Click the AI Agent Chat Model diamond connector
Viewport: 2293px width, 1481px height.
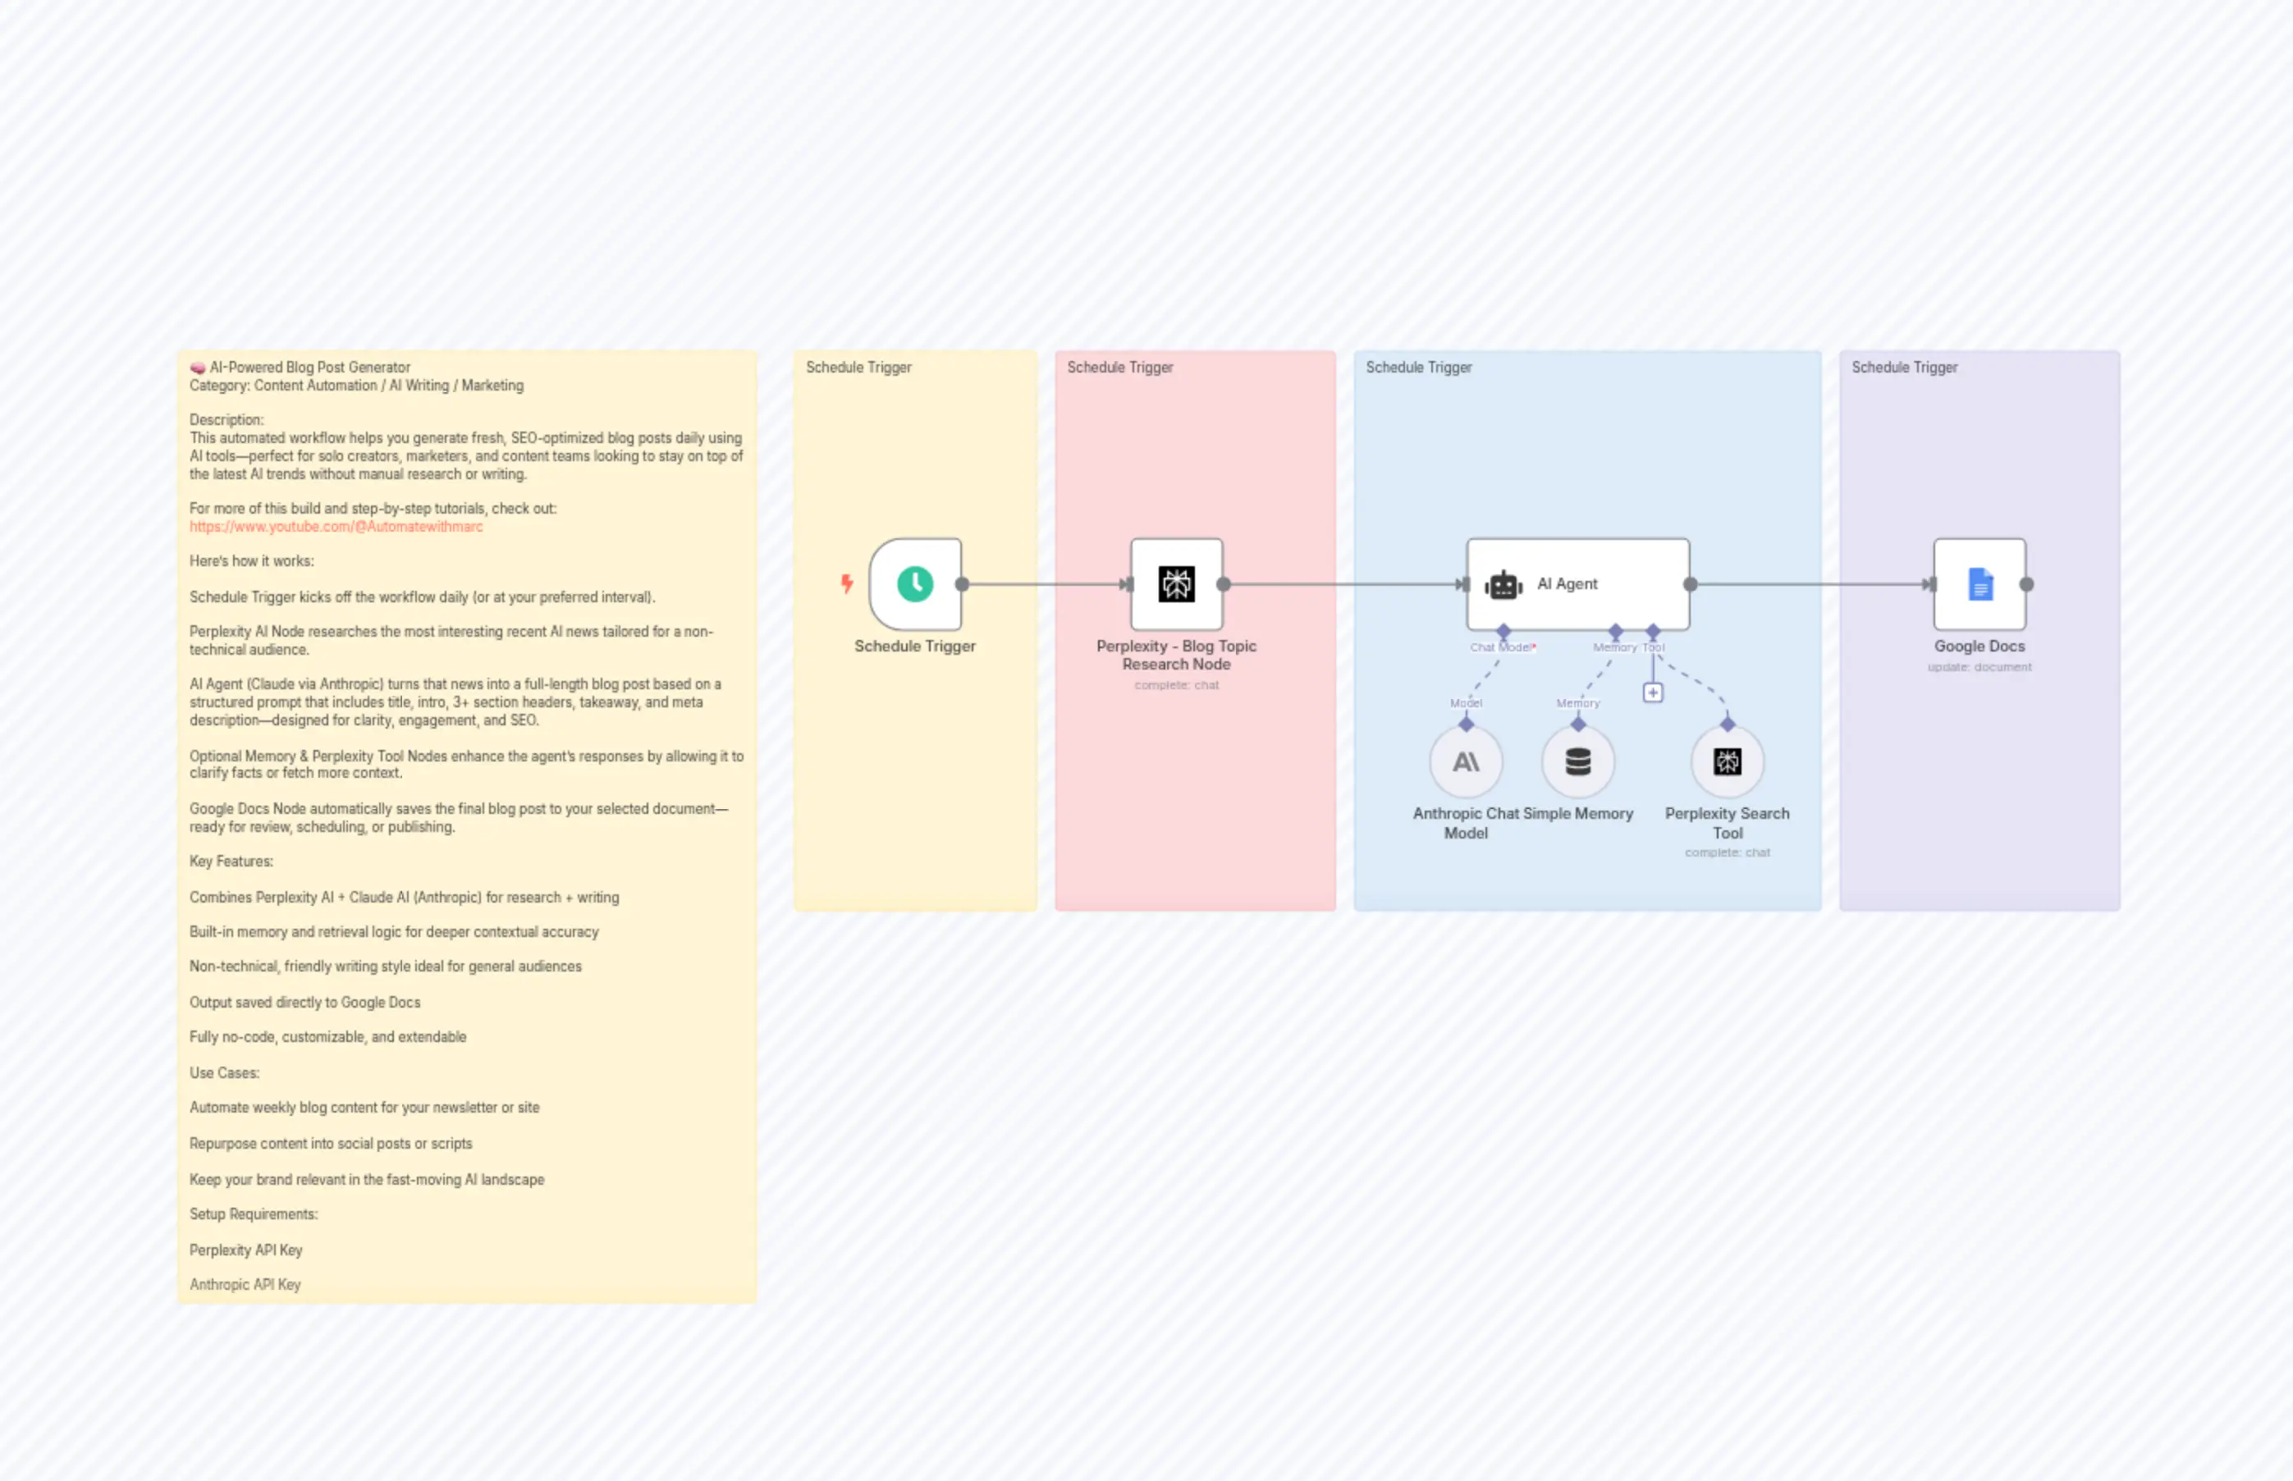tap(1503, 631)
